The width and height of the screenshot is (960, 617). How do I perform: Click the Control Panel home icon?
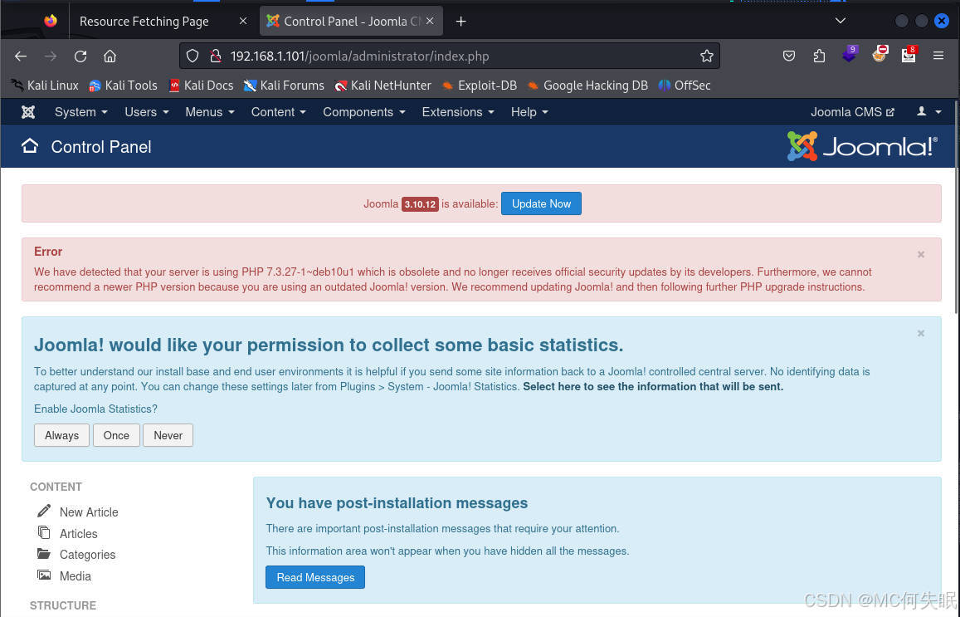pos(29,146)
